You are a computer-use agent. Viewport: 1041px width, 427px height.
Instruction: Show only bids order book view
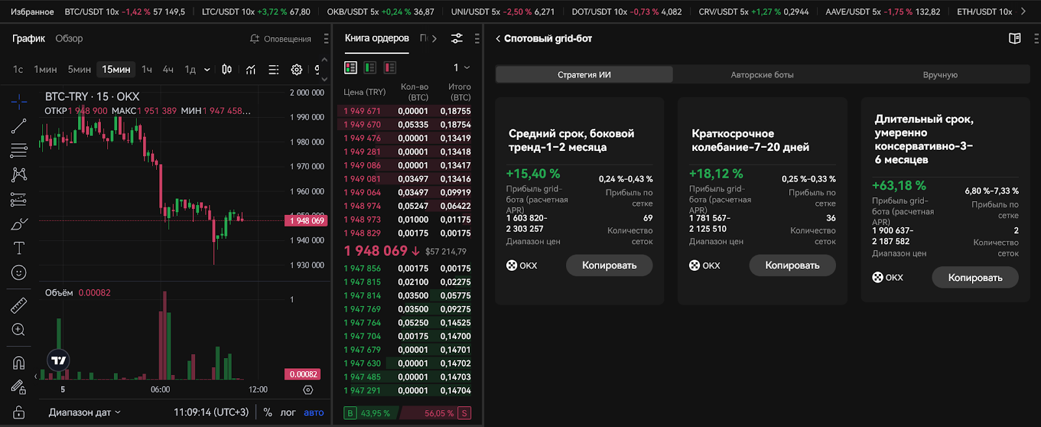(370, 68)
